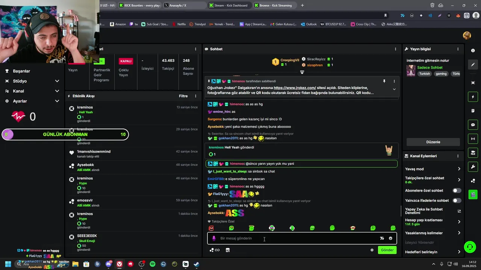481x270 pixels.
Task: Click CreepingVII in the chat leaderboard
Action: 290,60
